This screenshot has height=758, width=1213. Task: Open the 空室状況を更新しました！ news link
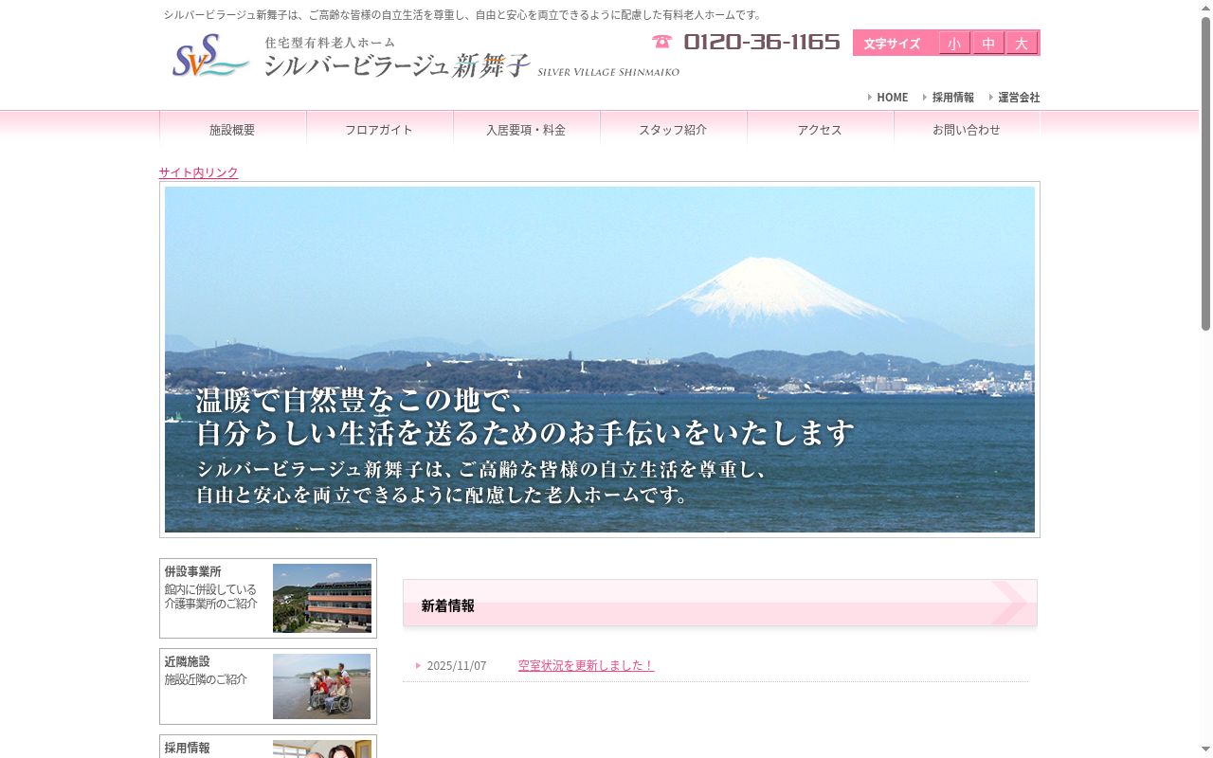586,665
